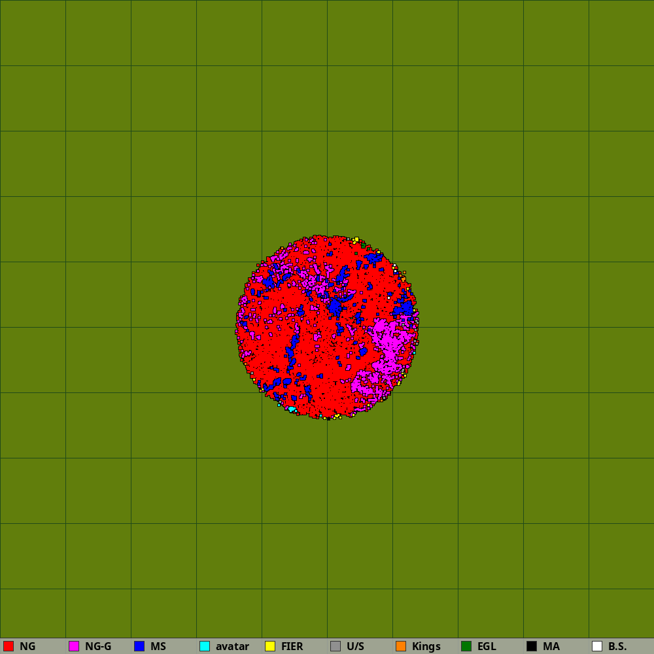Click the gray U/S legend swatch

(336, 646)
